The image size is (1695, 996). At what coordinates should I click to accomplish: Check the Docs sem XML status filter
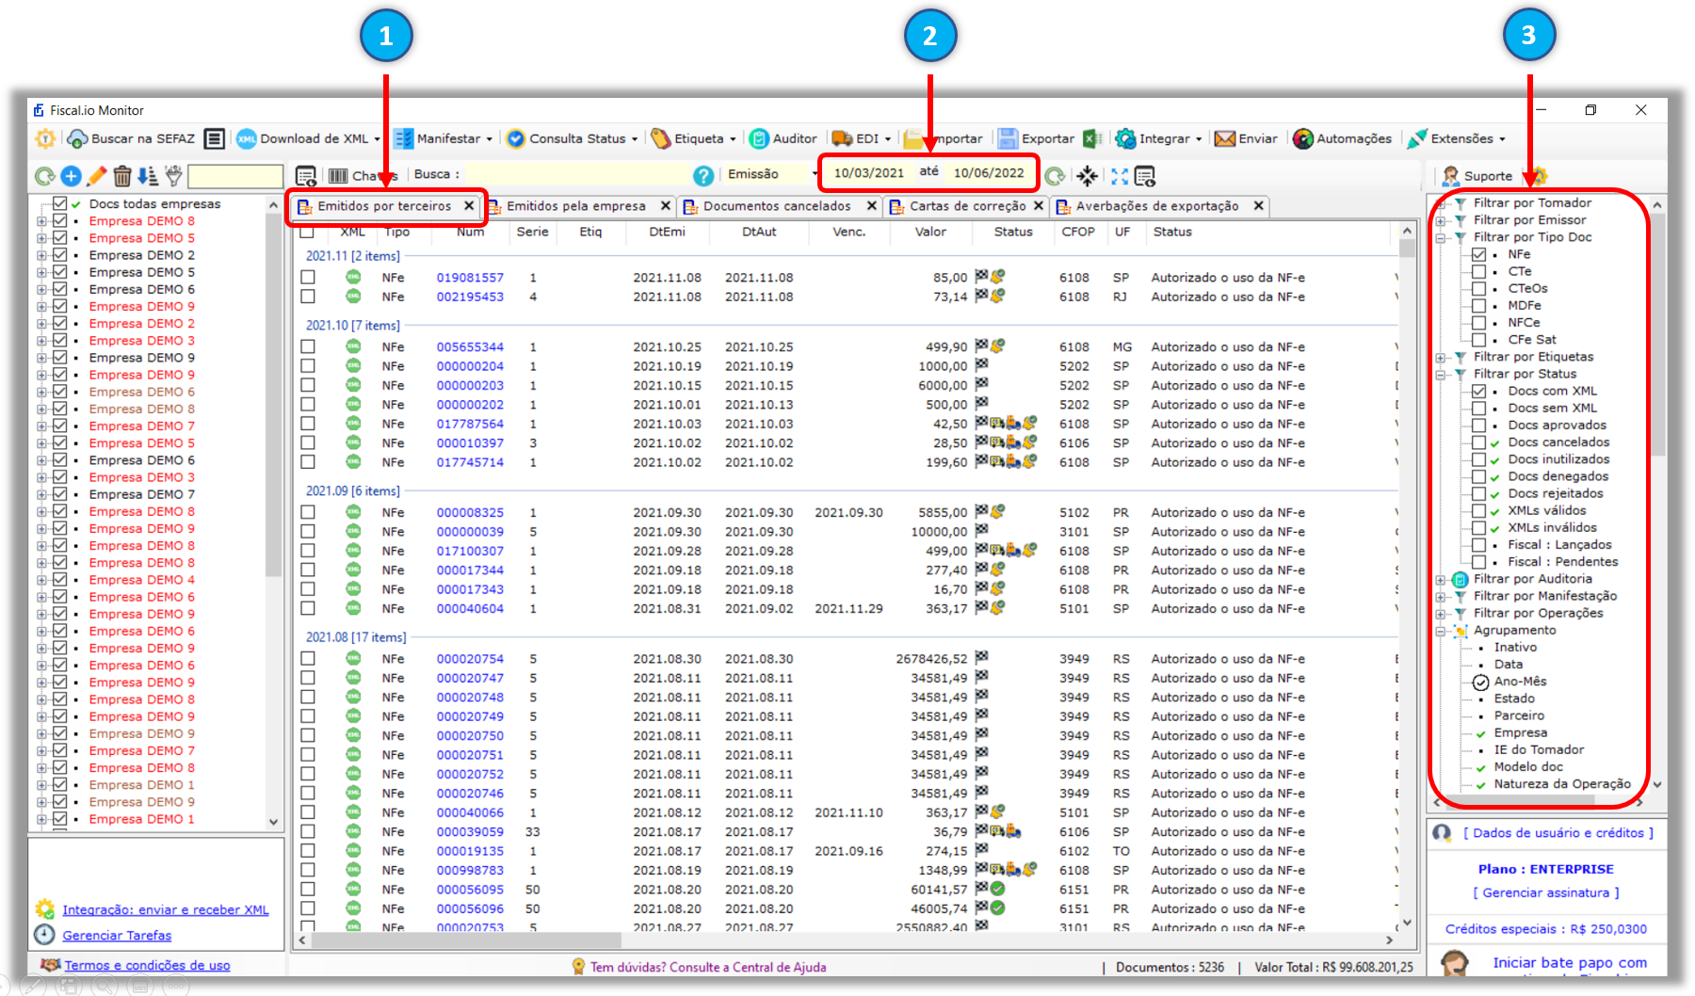[1479, 408]
